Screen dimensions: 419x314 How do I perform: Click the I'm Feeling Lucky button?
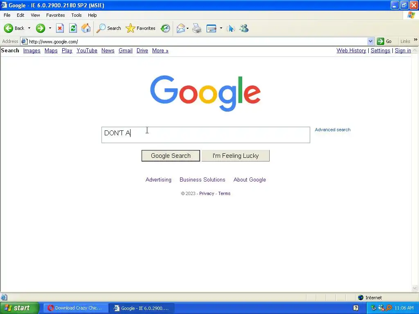click(235, 156)
